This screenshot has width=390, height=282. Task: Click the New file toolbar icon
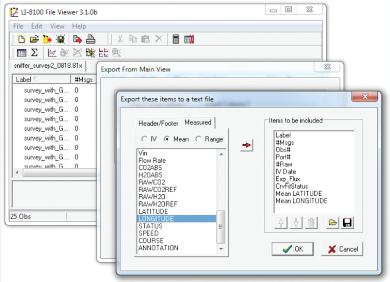click(x=22, y=39)
